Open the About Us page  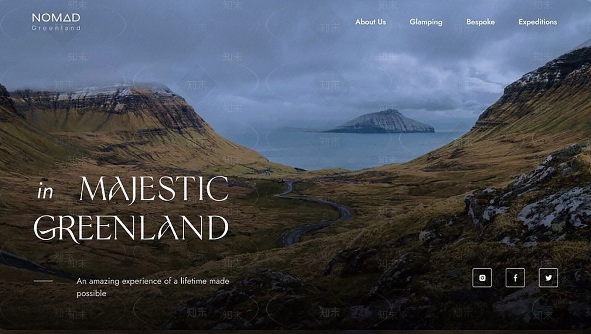(x=370, y=22)
